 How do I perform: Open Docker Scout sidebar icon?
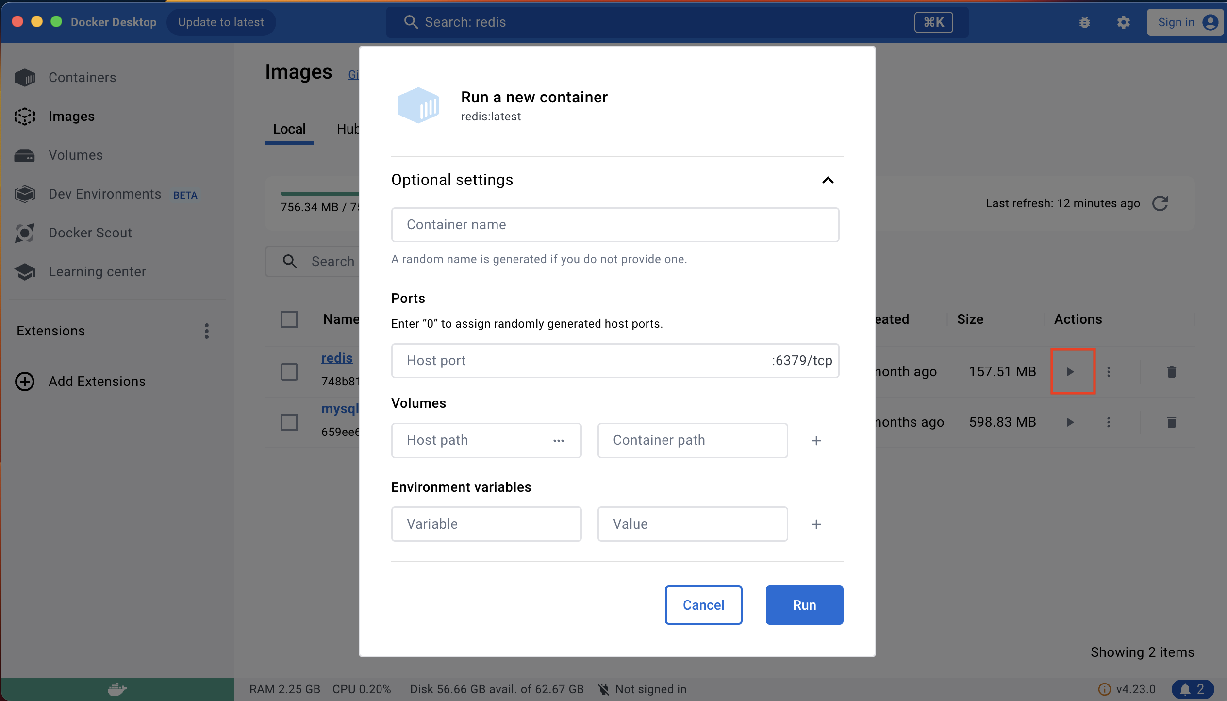pyautogui.click(x=25, y=233)
